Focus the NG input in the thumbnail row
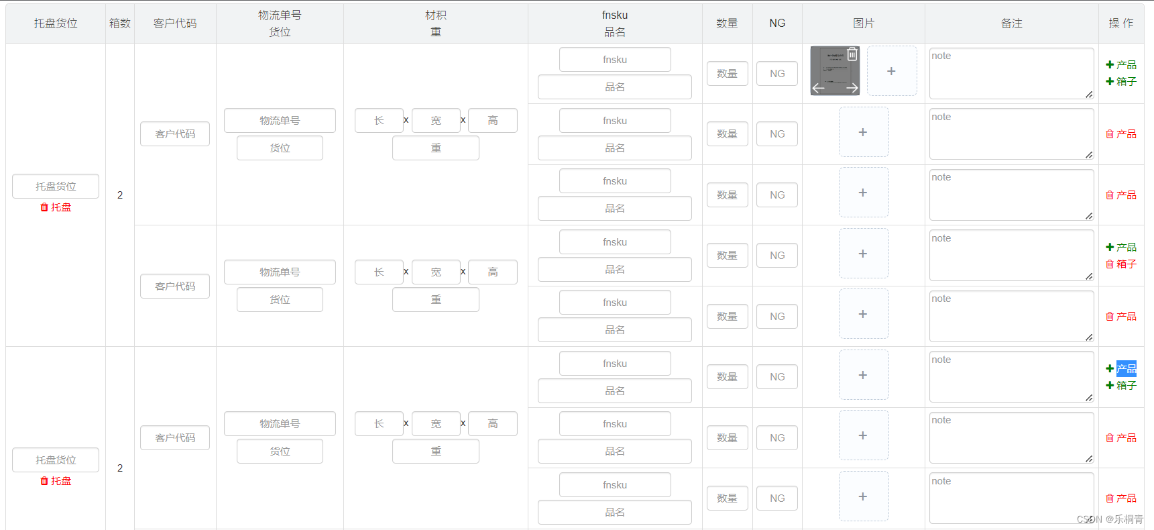This screenshot has height=530, width=1154. click(777, 74)
